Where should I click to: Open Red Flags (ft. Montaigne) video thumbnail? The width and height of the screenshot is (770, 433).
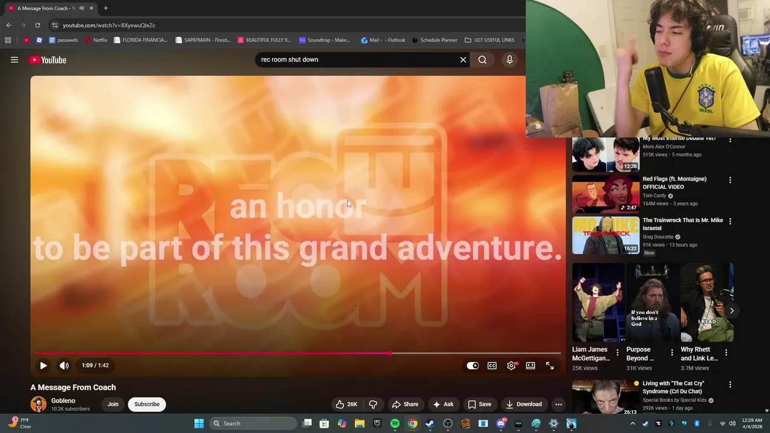[x=605, y=194]
